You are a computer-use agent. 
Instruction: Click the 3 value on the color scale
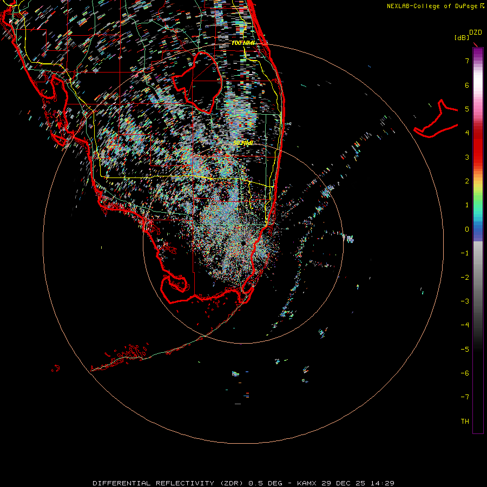467,157
